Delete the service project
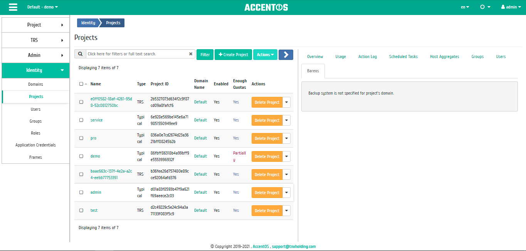 tap(267, 120)
